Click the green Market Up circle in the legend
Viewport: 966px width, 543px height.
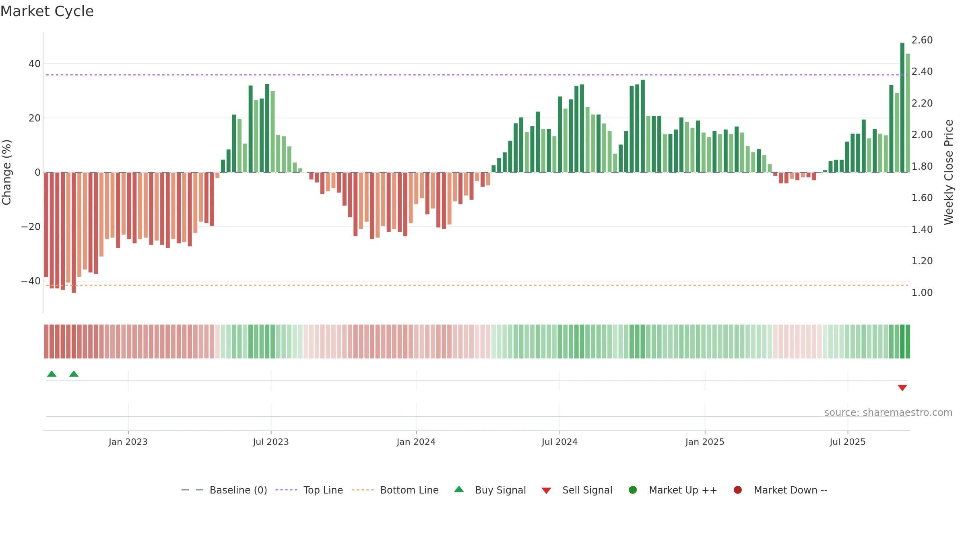[x=633, y=490]
